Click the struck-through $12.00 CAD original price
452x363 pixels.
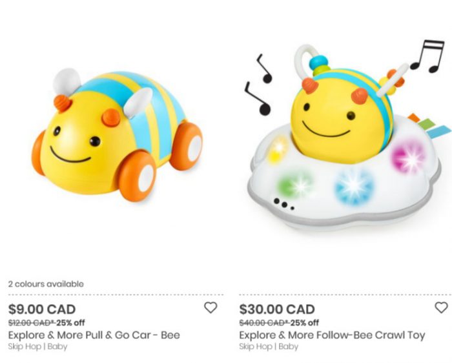point(31,323)
